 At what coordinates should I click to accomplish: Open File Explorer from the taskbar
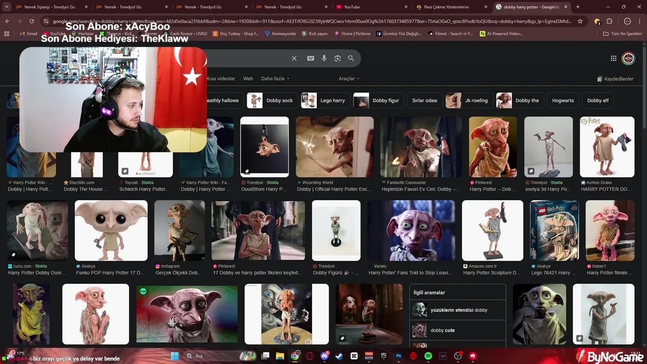[x=280, y=356]
